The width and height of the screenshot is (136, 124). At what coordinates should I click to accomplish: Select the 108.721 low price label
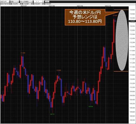[52, 114]
